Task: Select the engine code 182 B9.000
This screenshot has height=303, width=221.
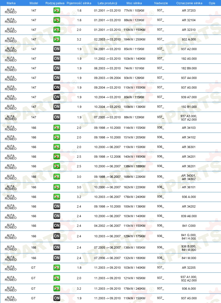Action: (189, 68)
